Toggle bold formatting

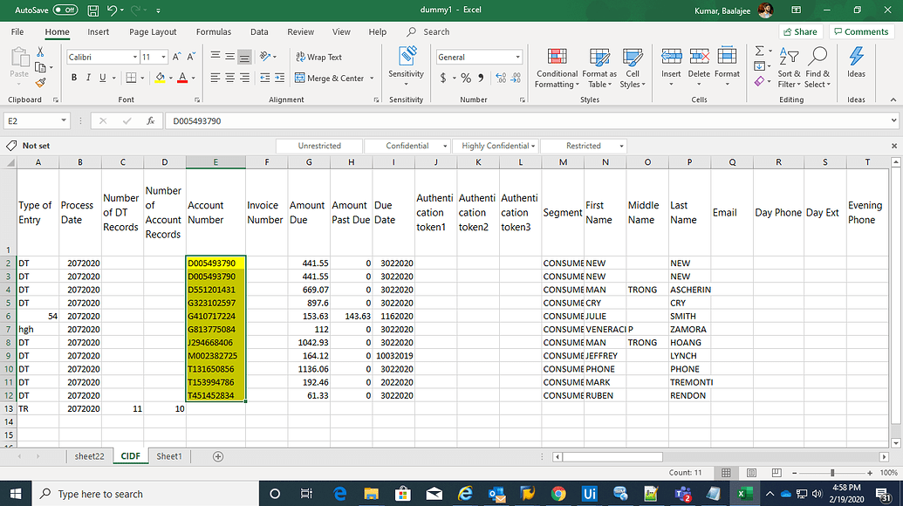pos(74,78)
